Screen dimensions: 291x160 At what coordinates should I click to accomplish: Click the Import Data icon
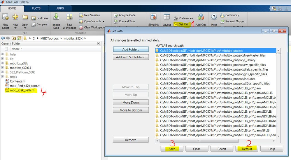(56, 17)
